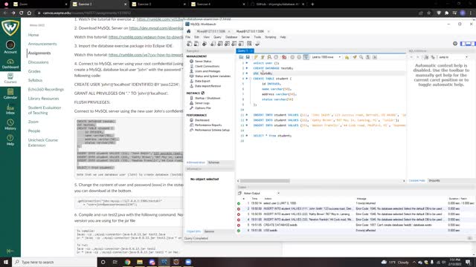The width and height of the screenshot is (476, 267).
Task: Click open SQL script icon in main toolbar
Action: pos(196,44)
